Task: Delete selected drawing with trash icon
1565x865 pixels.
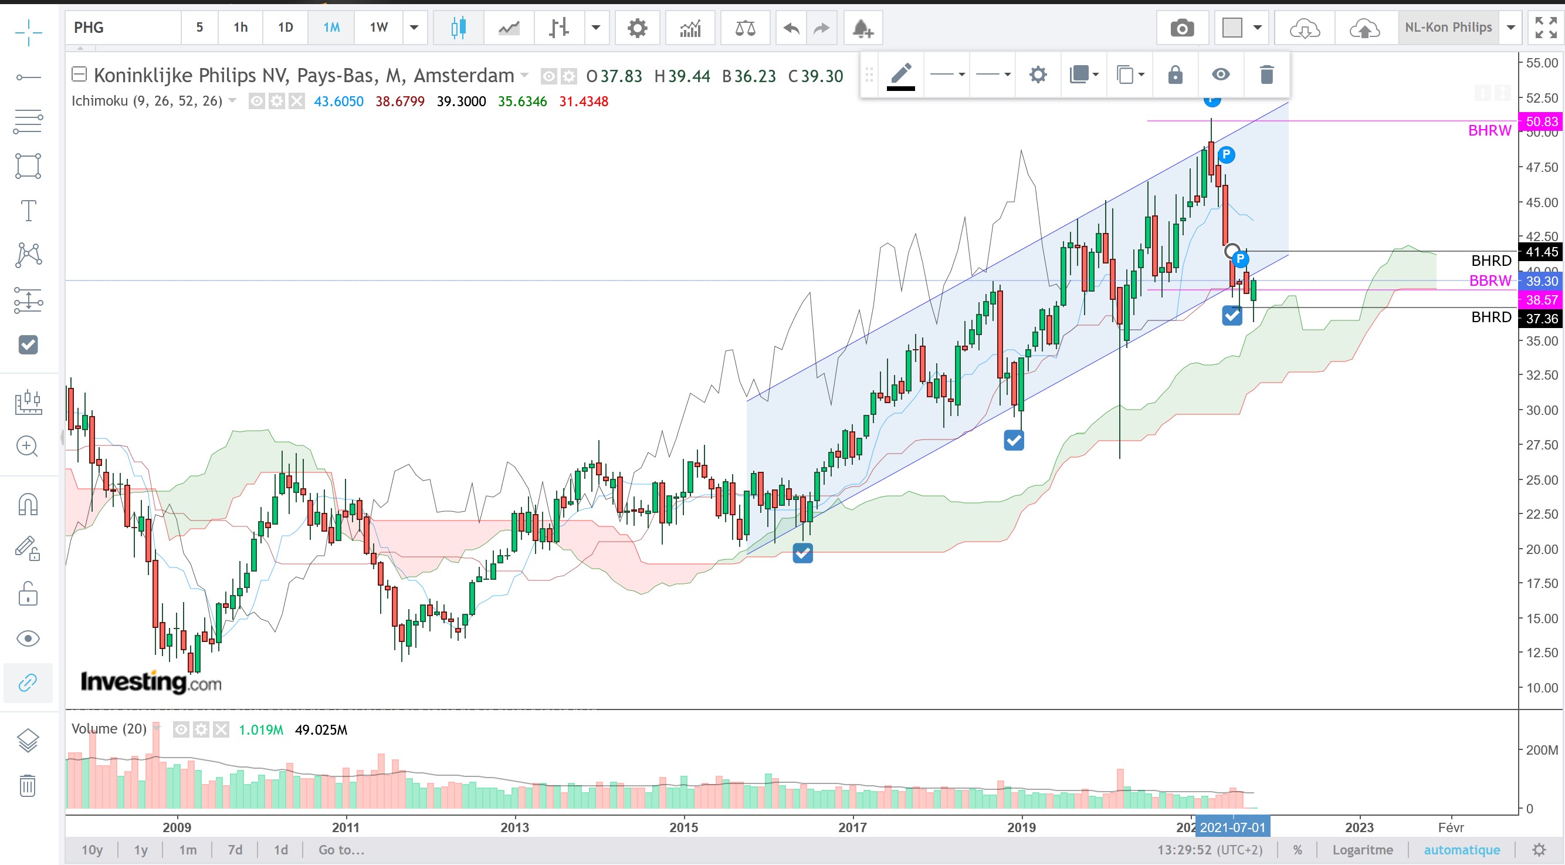Action: [1266, 75]
